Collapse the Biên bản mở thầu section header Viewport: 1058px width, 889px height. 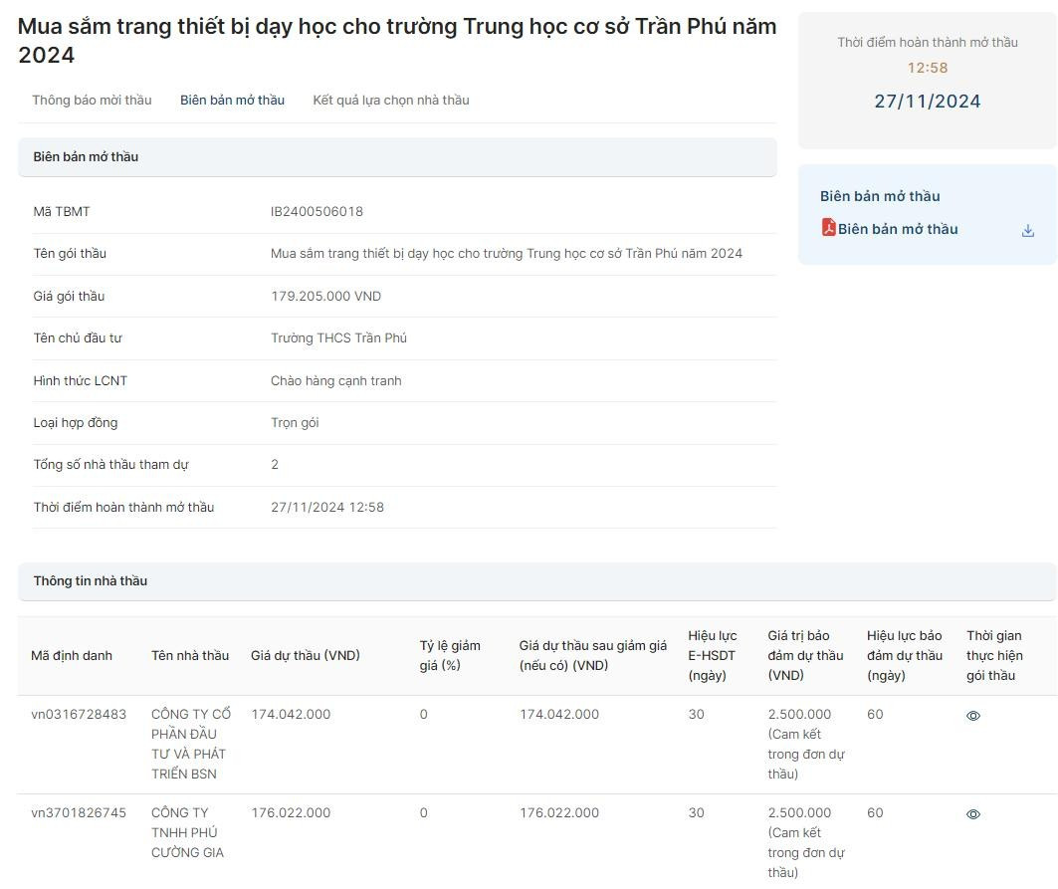396,157
